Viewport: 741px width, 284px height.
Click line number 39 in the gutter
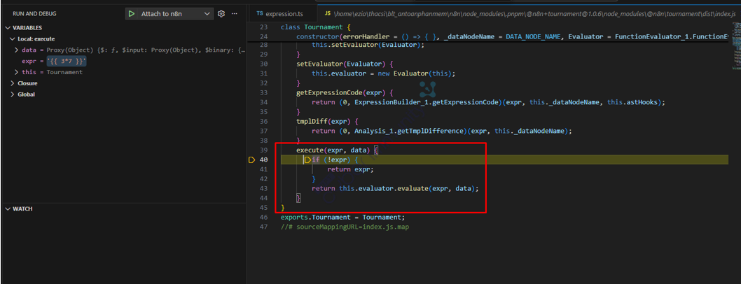tap(264, 150)
